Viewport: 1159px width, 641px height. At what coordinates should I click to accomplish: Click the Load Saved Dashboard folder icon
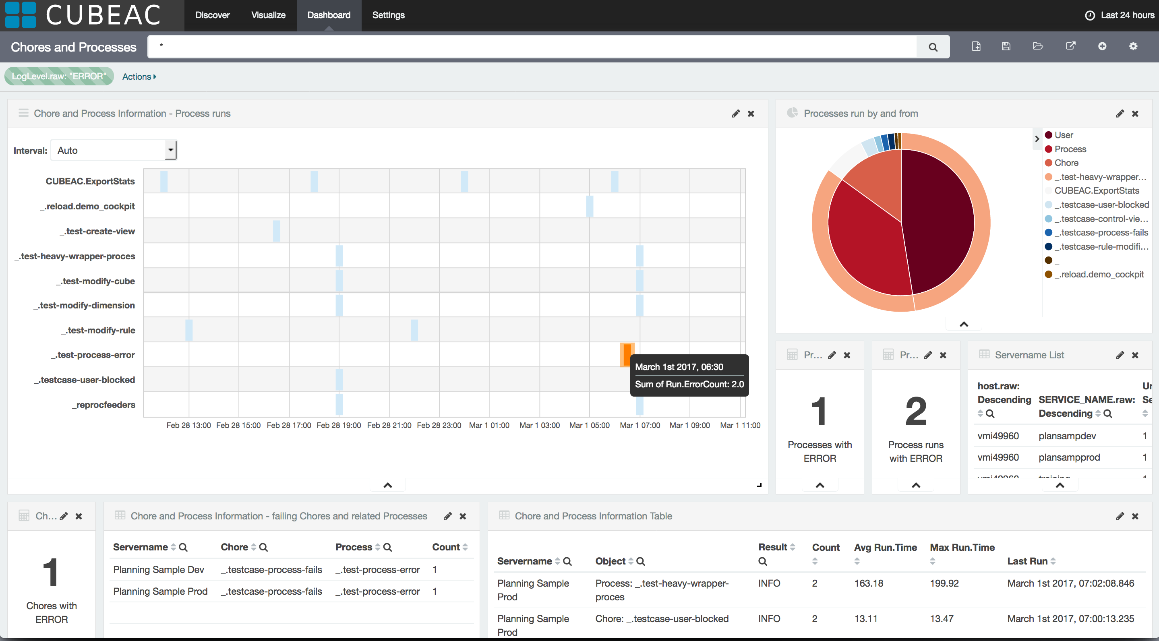[x=1037, y=46]
